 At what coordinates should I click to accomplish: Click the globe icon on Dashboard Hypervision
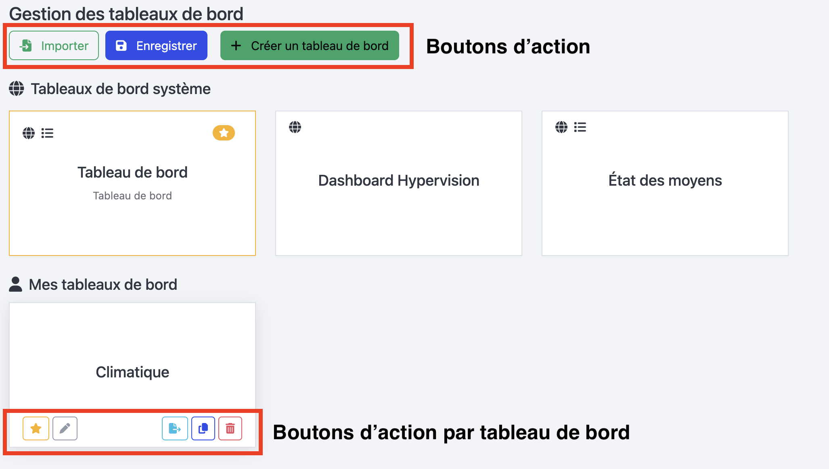(x=295, y=127)
